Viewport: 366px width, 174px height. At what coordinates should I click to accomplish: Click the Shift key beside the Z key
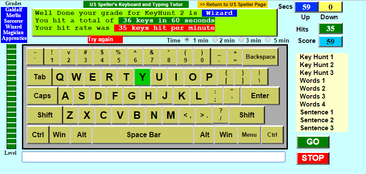[x=45, y=115]
